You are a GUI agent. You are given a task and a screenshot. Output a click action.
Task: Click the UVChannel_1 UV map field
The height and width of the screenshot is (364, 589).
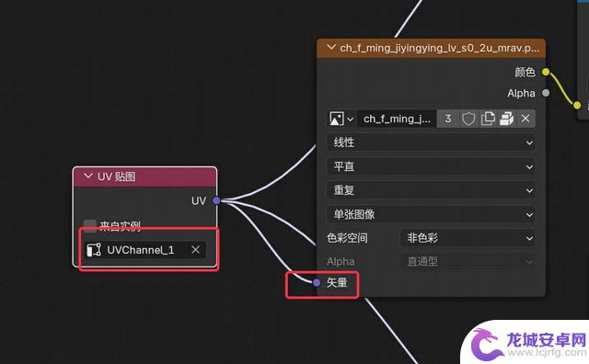coord(144,250)
